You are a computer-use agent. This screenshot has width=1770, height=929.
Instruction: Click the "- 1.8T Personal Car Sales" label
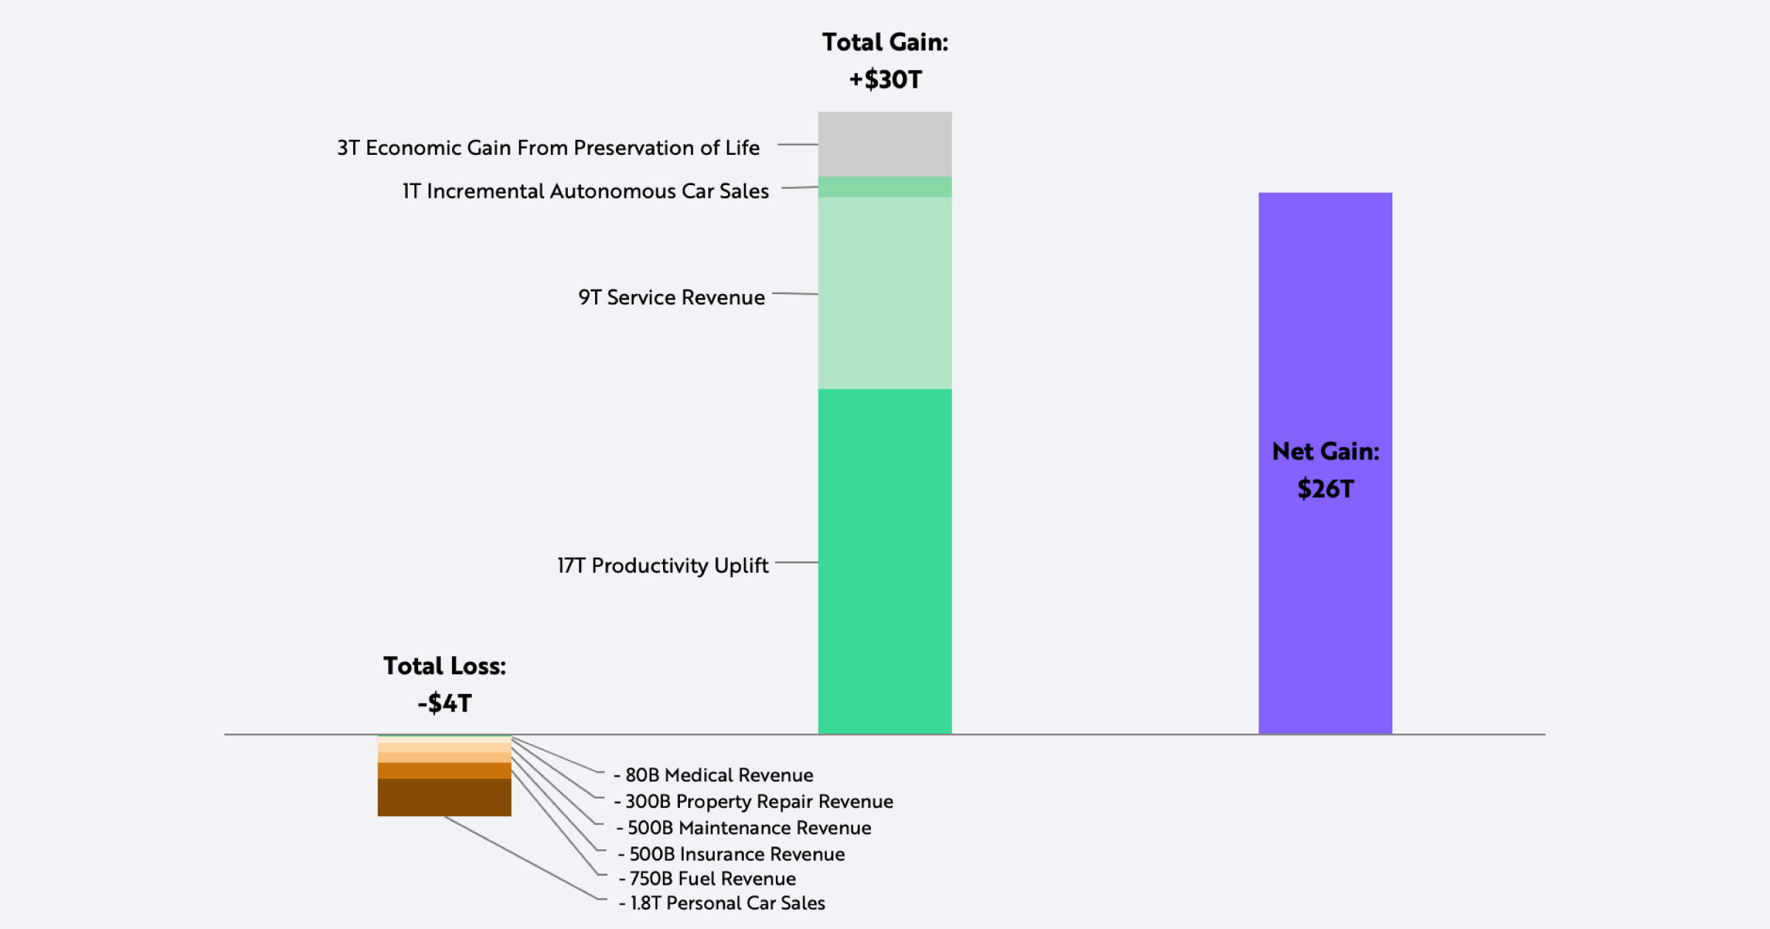tap(722, 903)
